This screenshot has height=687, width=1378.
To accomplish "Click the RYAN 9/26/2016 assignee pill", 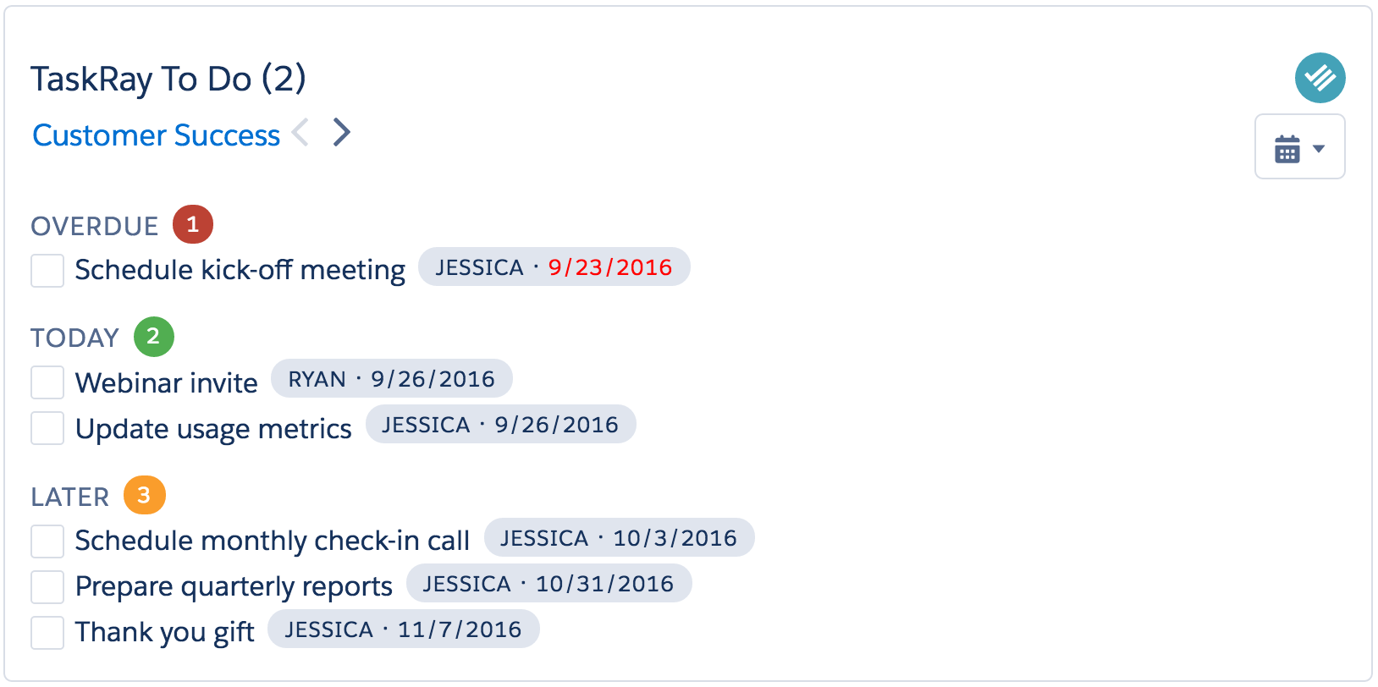I will (x=392, y=379).
